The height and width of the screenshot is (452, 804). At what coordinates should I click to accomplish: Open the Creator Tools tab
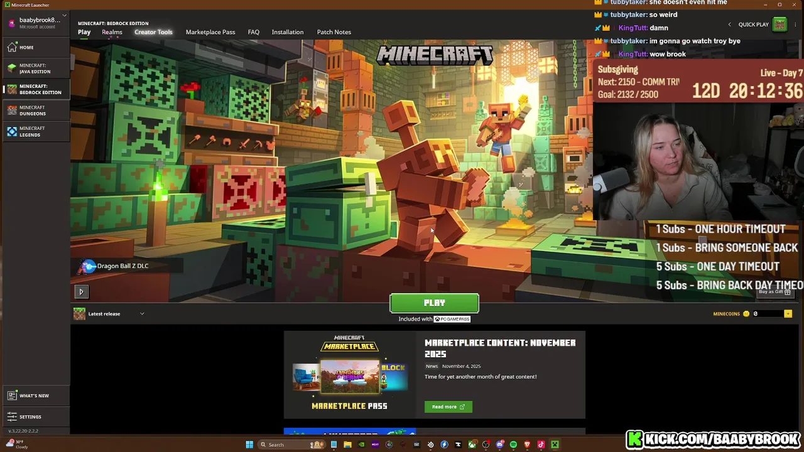[153, 32]
